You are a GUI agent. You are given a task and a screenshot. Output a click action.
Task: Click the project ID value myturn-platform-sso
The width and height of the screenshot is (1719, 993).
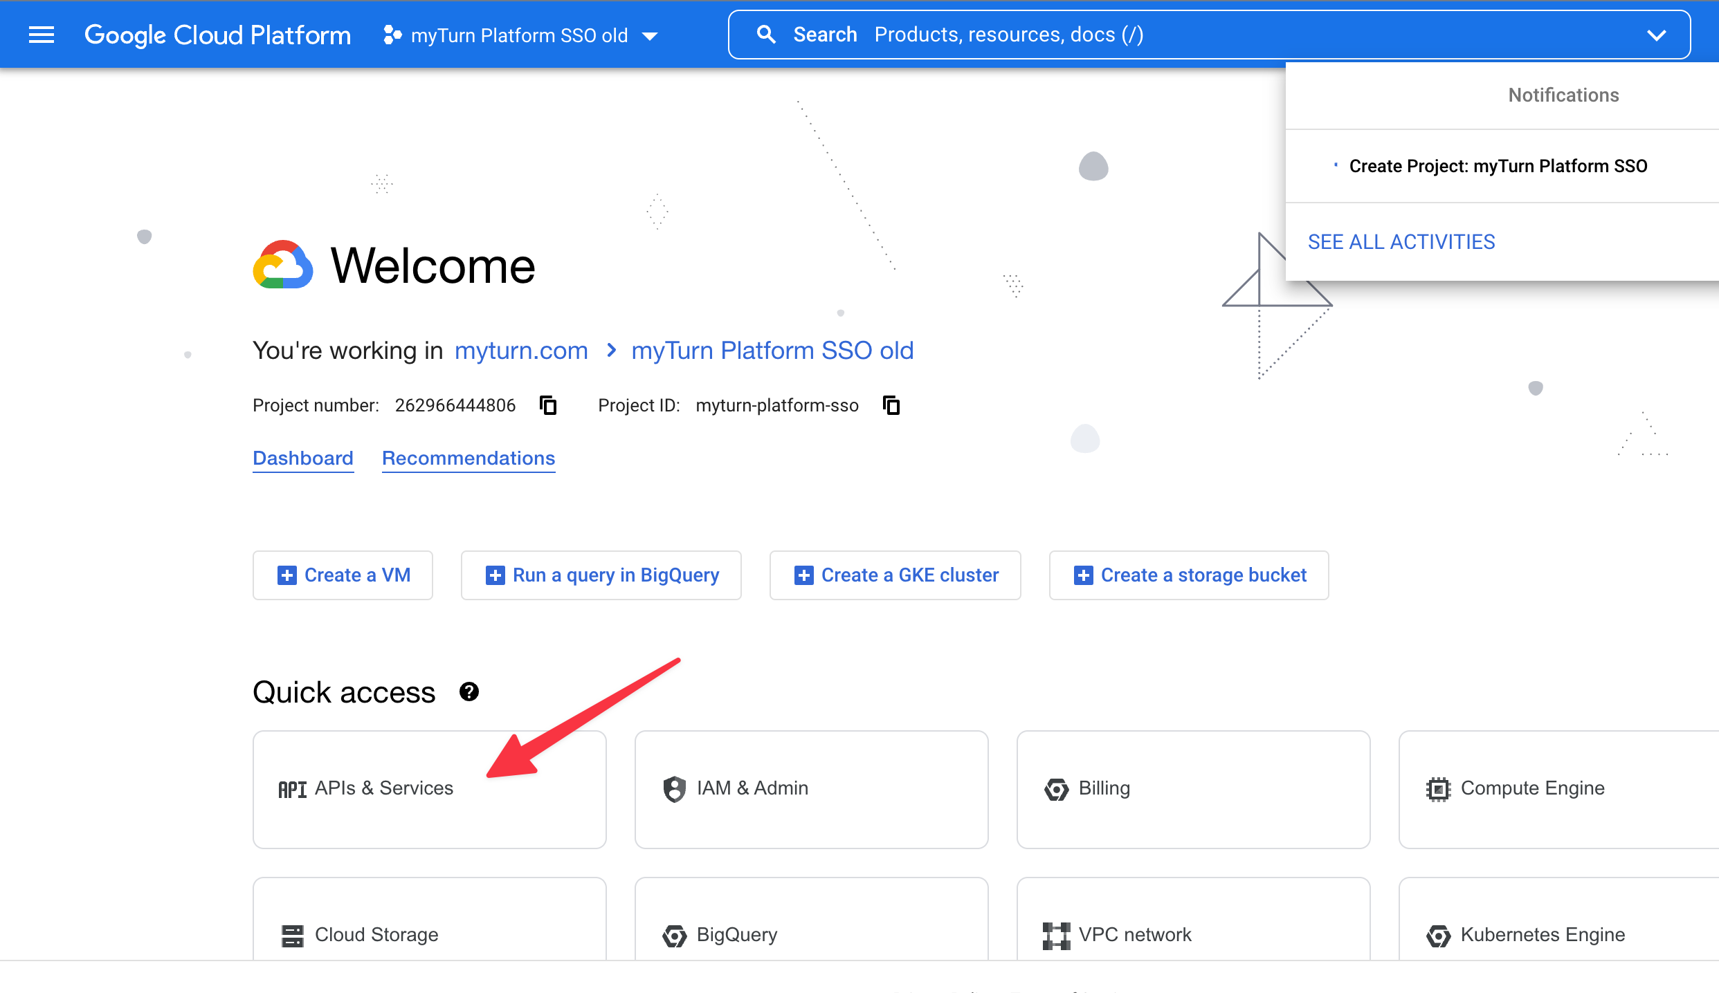[x=777, y=405]
